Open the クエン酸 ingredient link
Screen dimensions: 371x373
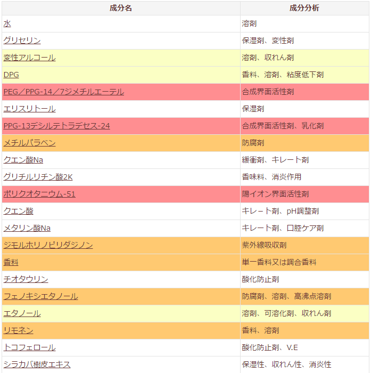pos(18,211)
